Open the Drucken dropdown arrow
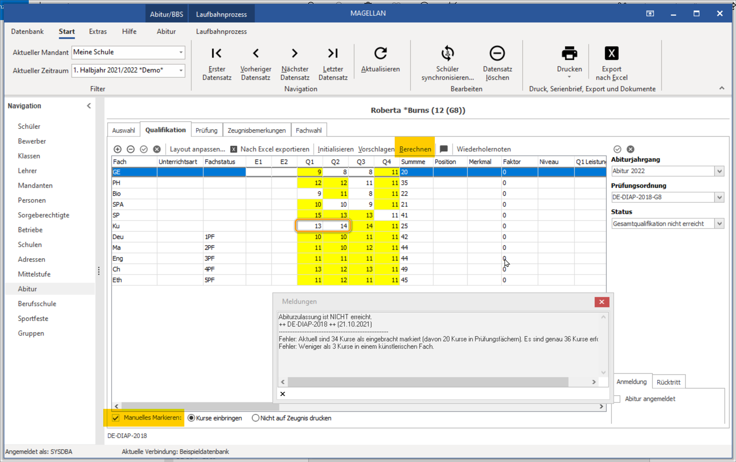This screenshot has width=736, height=462. pyautogui.click(x=569, y=77)
